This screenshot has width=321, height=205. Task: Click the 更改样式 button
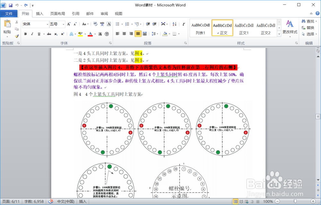click(x=290, y=29)
